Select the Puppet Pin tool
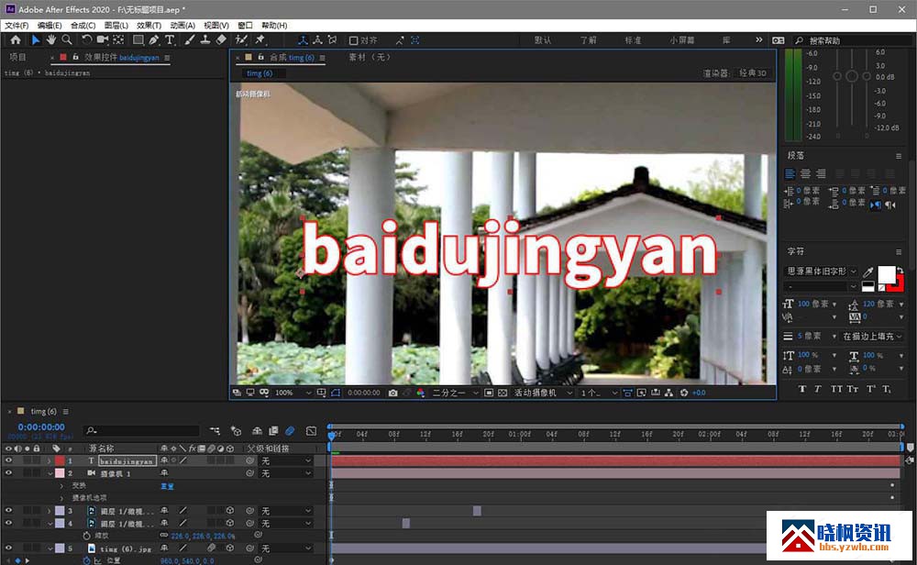Image resolution: width=917 pixels, height=565 pixels. [x=260, y=39]
